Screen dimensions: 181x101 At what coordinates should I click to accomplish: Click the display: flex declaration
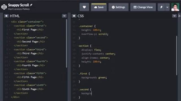tap(91, 50)
